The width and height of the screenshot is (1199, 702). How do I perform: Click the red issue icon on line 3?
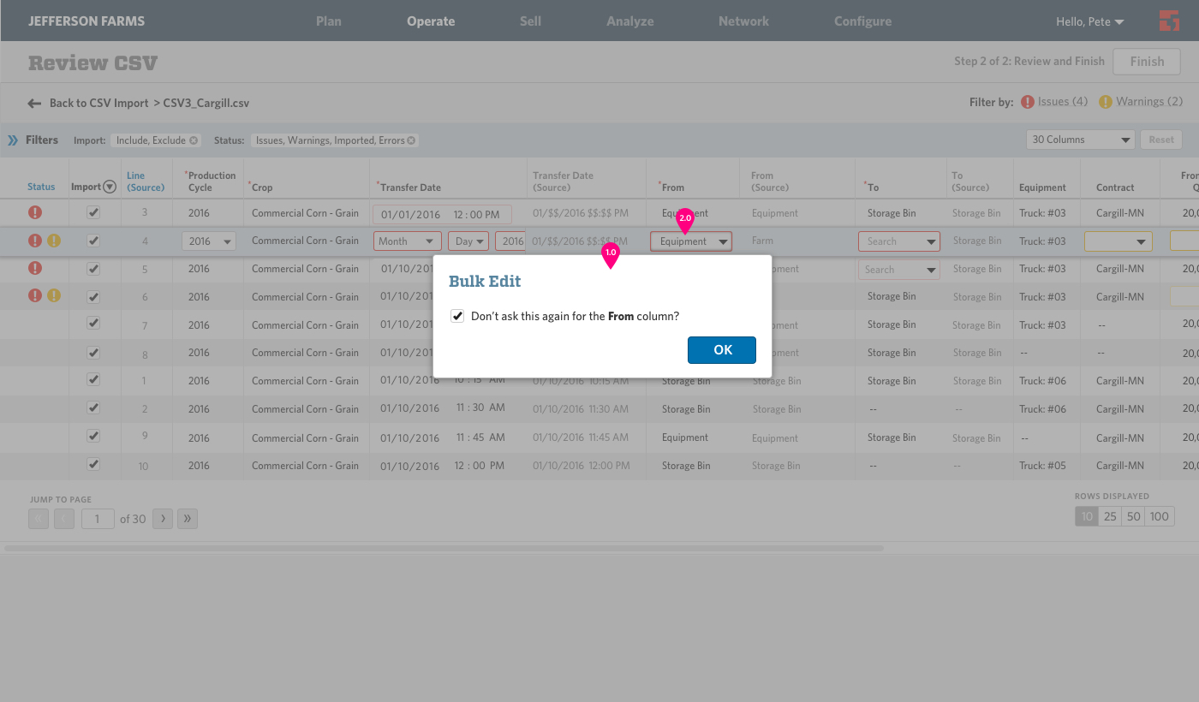point(35,212)
